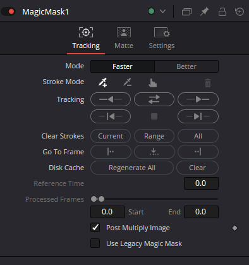Select the subtract stroke eyedropper tool
Screen dimensions: 249x265
128,82
